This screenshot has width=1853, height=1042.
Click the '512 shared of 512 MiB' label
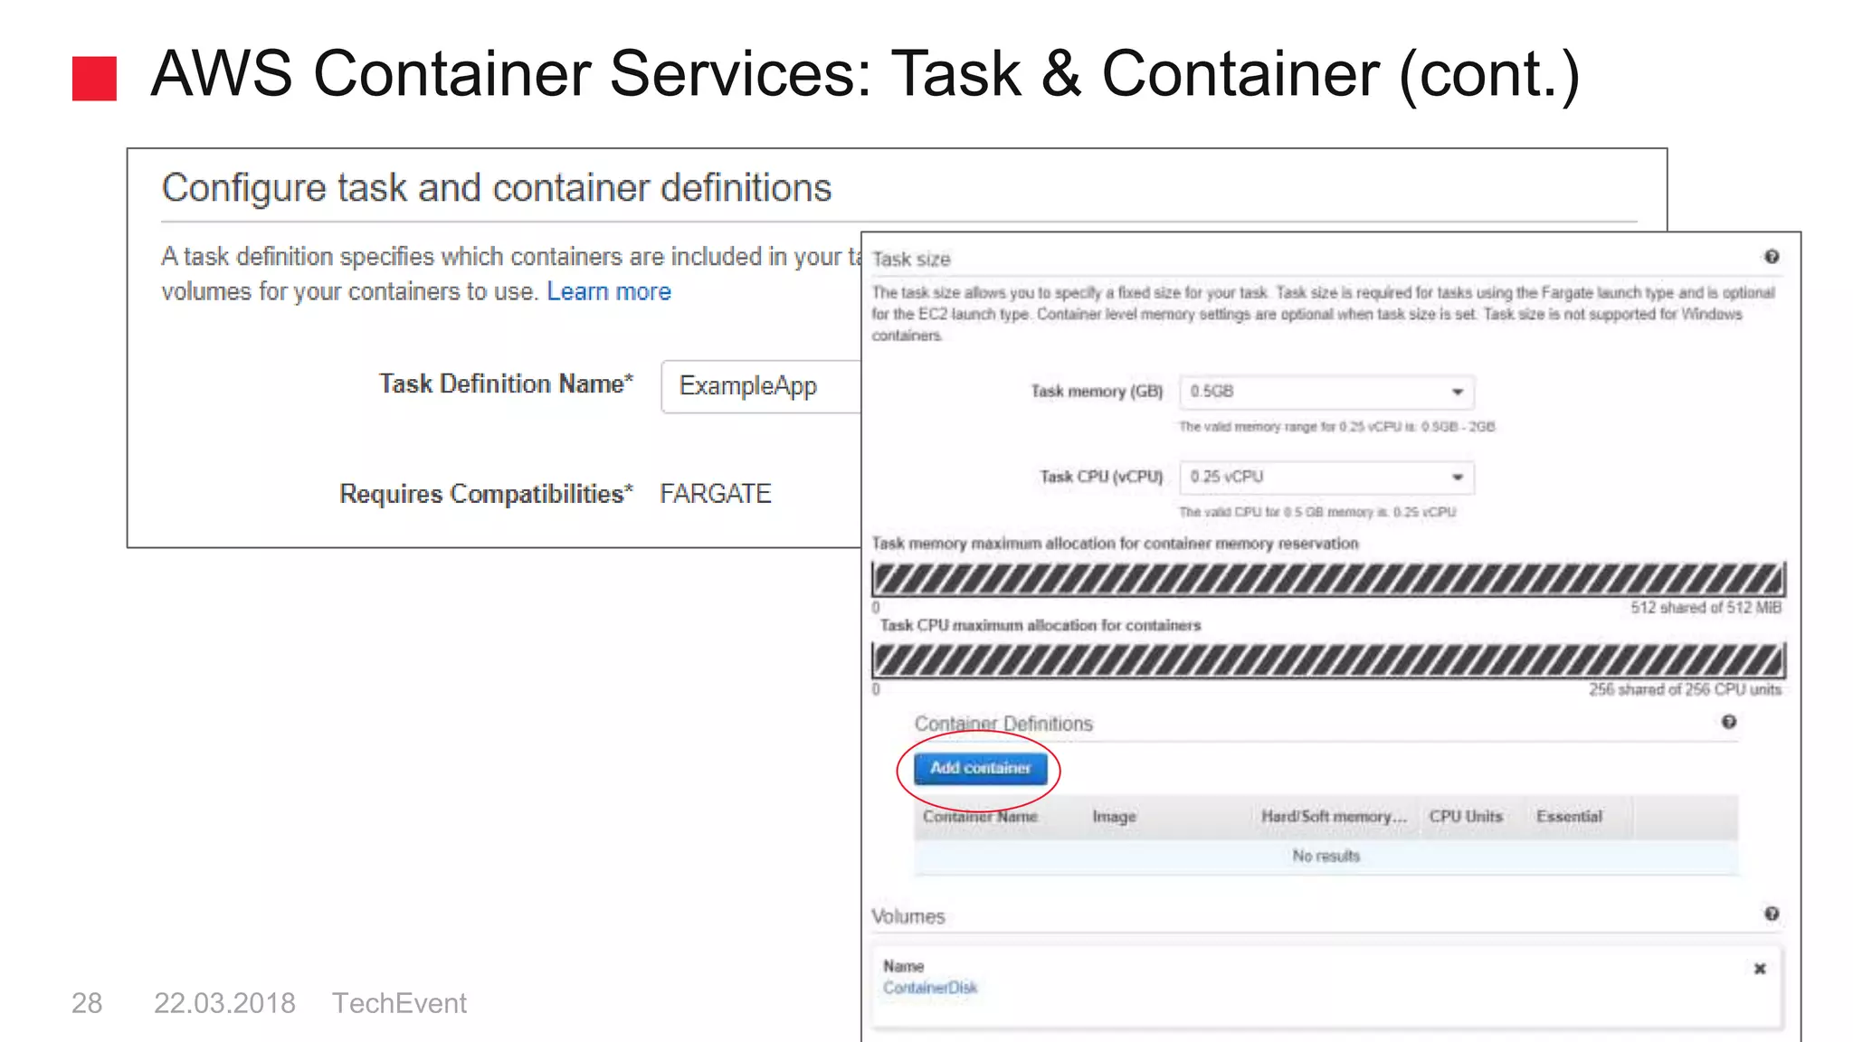(x=1706, y=607)
